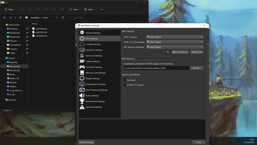The height and width of the screenshot is (145, 257).
Task: Click BIOS directory path field
Action: [156, 68]
